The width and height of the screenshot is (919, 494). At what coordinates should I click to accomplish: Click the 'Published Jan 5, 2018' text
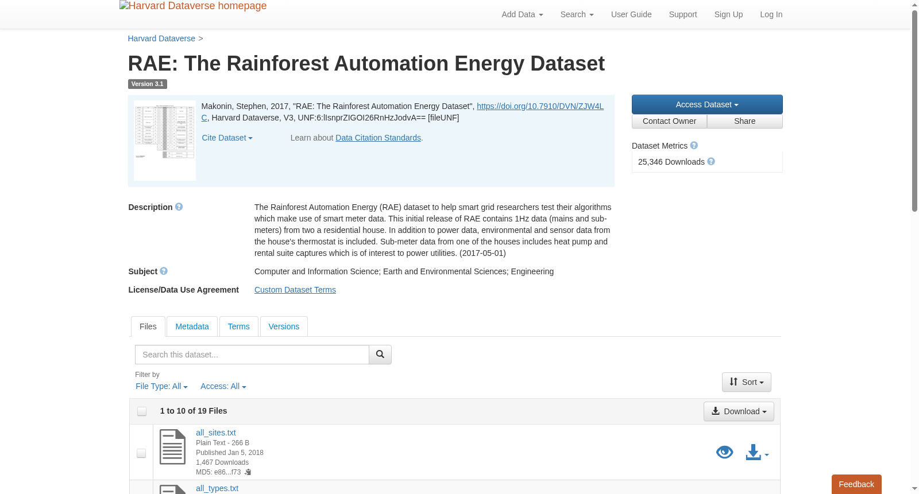coord(230,453)
